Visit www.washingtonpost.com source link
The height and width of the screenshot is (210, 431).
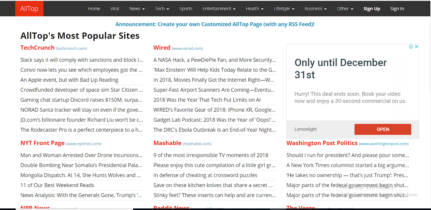coord(384,144)
